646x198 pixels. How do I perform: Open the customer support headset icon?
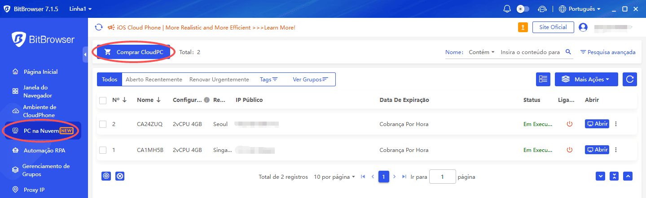(x=542, y=9)
